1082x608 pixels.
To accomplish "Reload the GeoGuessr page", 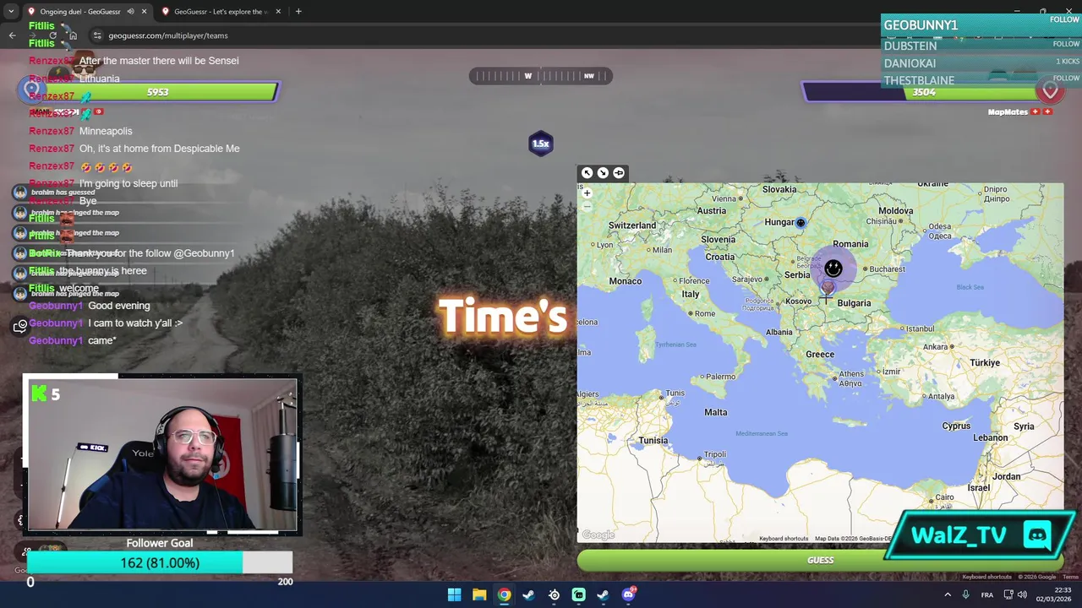I will [52, 35].
